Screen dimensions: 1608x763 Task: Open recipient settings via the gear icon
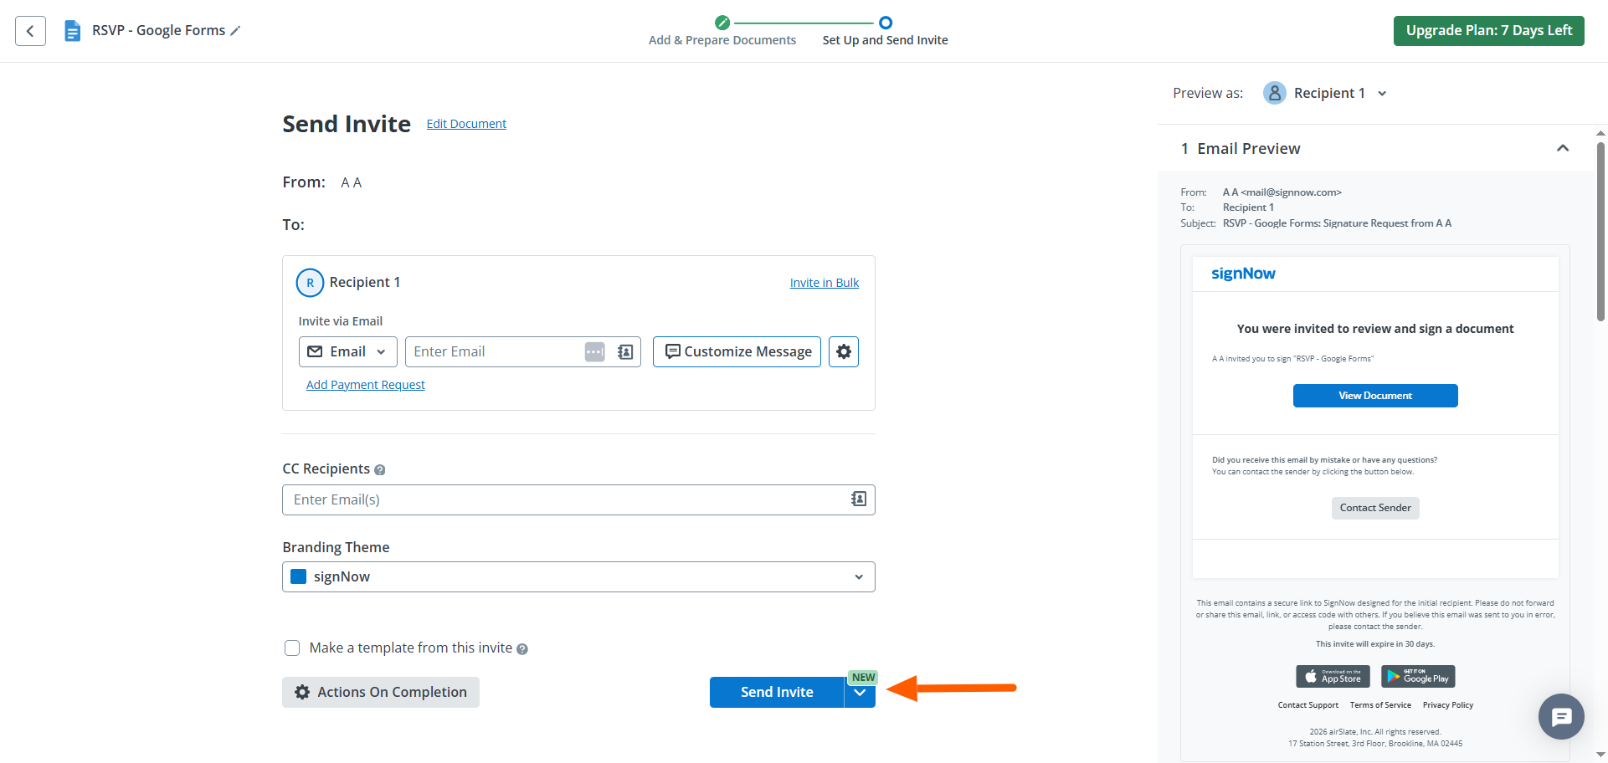coord(843,351)
